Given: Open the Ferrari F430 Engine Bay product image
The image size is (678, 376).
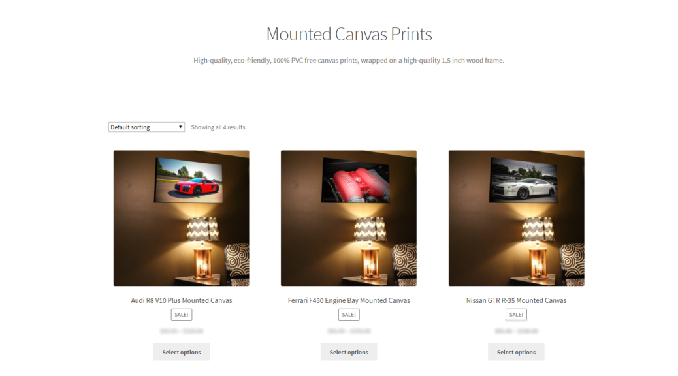Looking at the screenshot, I should click(349, 218).
